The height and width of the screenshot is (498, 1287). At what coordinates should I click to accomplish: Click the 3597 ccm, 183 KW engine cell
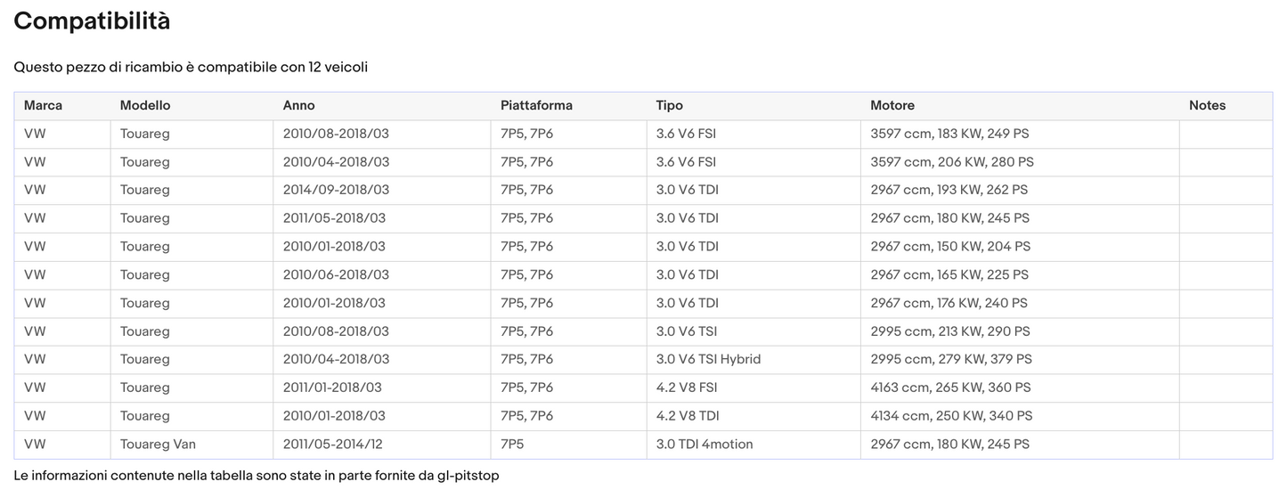tap(949, 134)
